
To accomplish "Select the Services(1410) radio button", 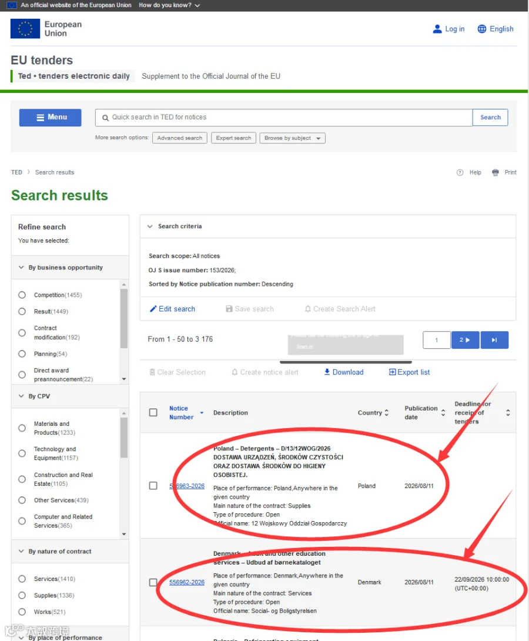I will tap(22, 579).
